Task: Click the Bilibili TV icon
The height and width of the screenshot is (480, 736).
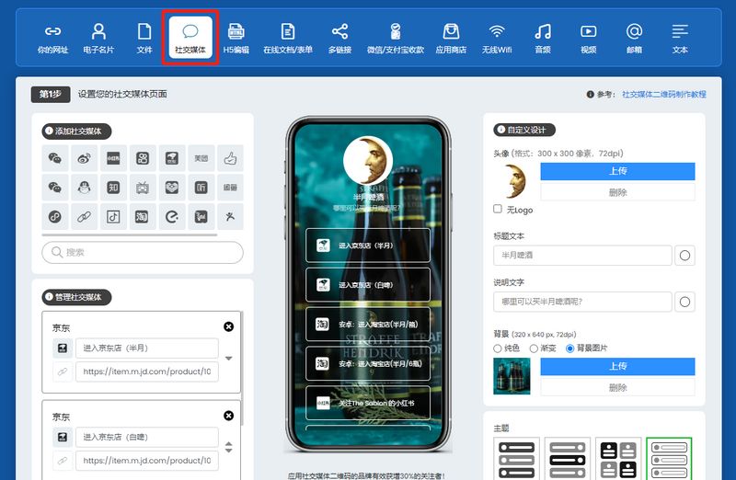Action: pos(143,188)
